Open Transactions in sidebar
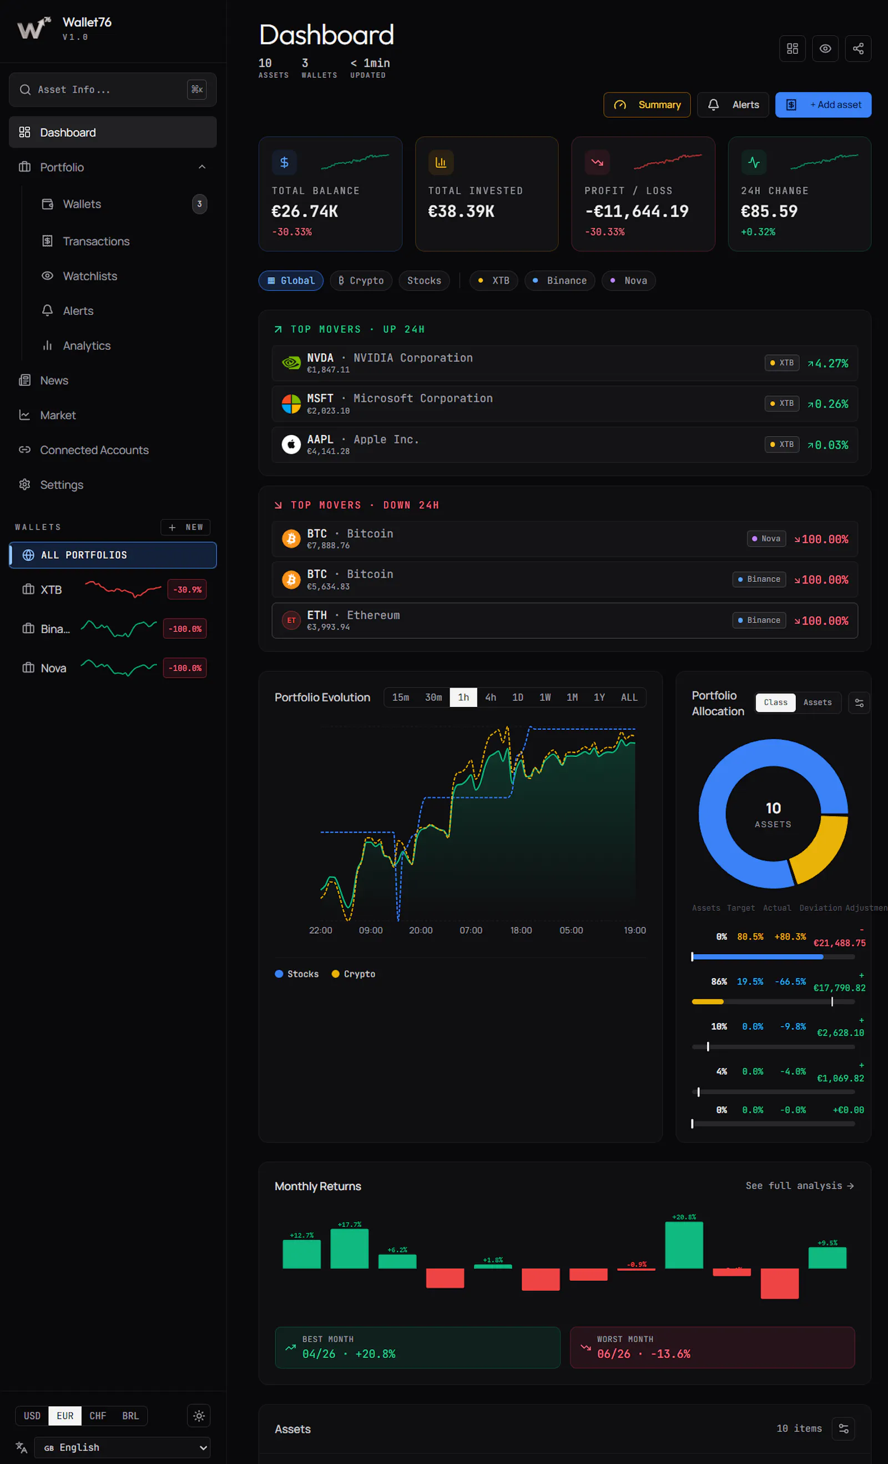The image size is (888, 1464). click(125, 241)
